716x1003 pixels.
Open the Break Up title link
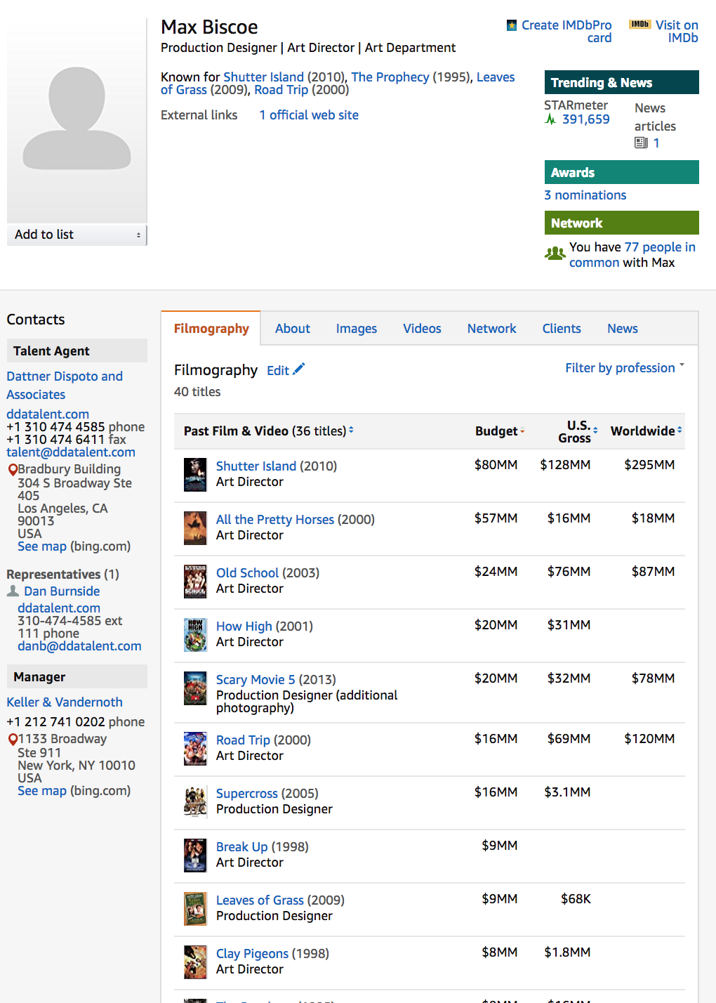(x=242, y=847)
